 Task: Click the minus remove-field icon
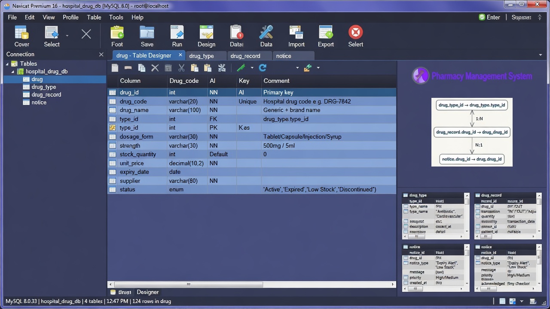pos(128,68)
